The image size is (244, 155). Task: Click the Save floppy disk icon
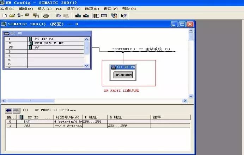click(27, 15)
